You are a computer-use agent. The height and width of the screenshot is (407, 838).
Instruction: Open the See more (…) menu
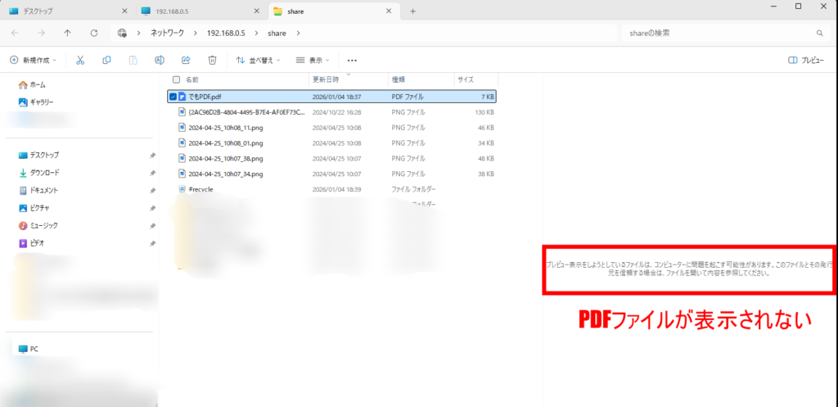pos(352,61)
